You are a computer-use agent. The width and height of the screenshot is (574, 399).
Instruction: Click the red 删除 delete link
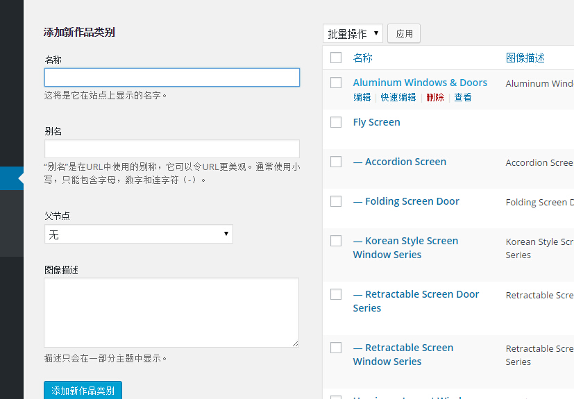[x=435, y=97]
